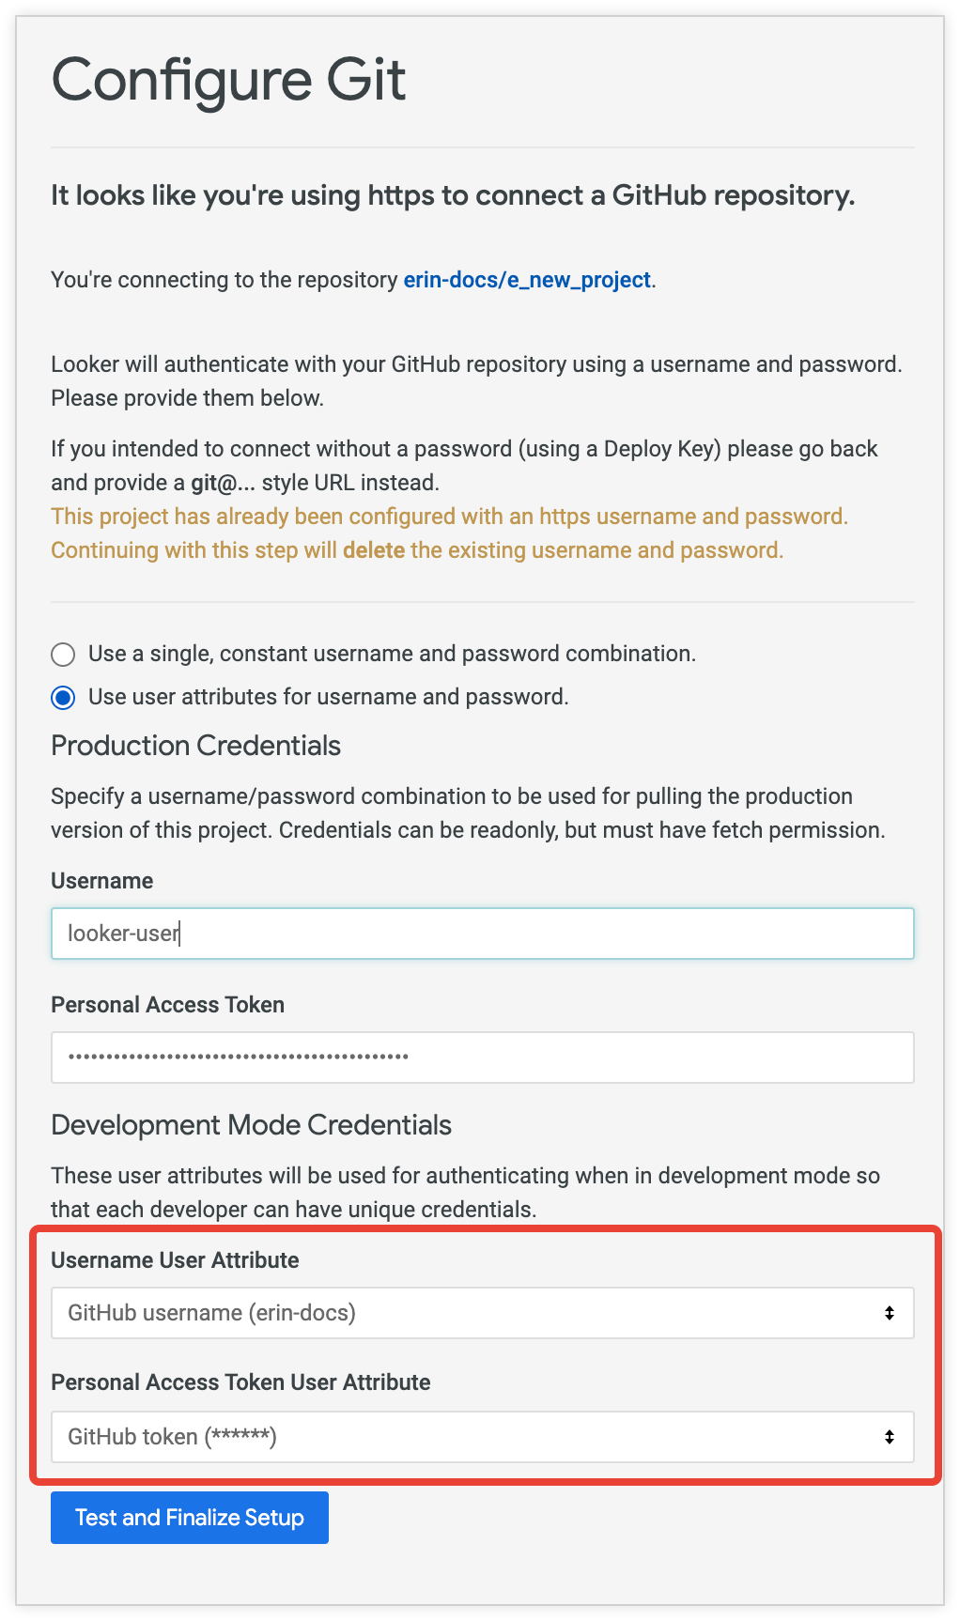
Task: Click into the Personal Access Token field
Action: tap(482, 1058)
